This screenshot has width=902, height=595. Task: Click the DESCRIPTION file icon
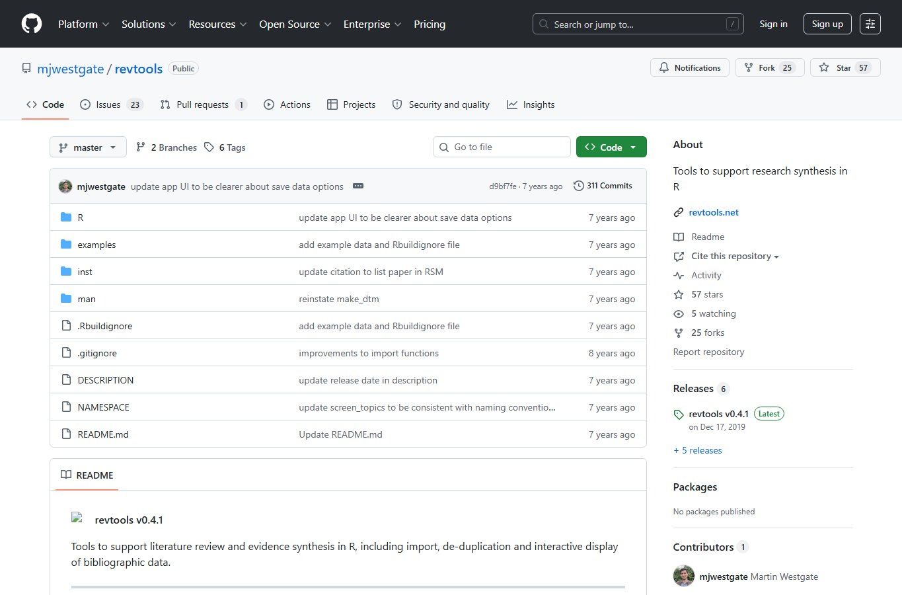pyautogui.click(x=66, y=380)
